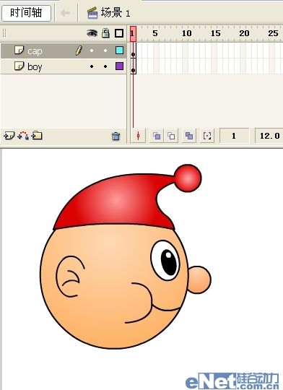
Task: Select the cap layer
Action: [x=64, y=51]
